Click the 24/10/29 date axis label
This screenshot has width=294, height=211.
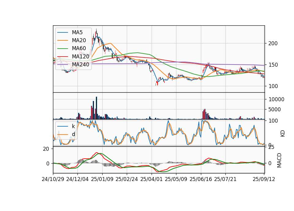(x=53, y=179)
